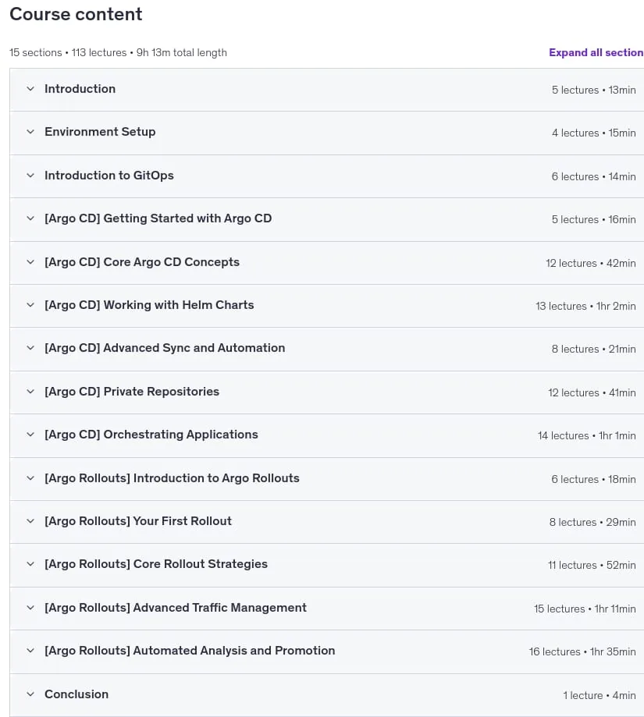The image size is (644, 717).
Task: Expand Core Rollout Strategies chevron
Action: 30,564
